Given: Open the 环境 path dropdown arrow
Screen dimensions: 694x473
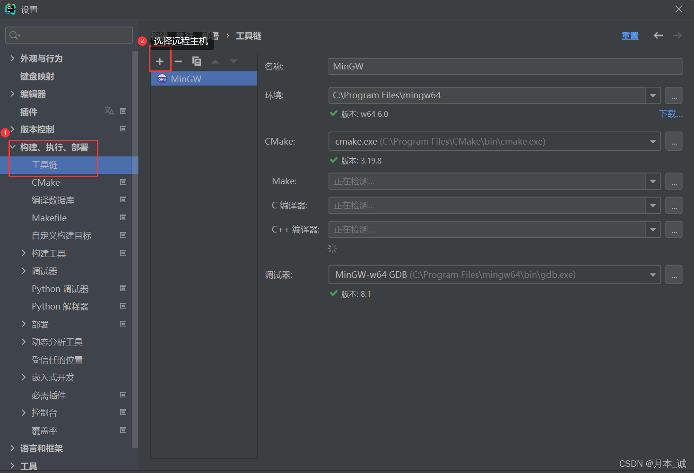Looking at the screenshot, I should (x=653, y=95).
